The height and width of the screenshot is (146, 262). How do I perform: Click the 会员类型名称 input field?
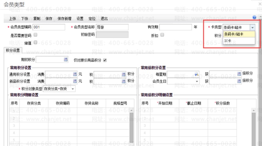coord(112,27)
